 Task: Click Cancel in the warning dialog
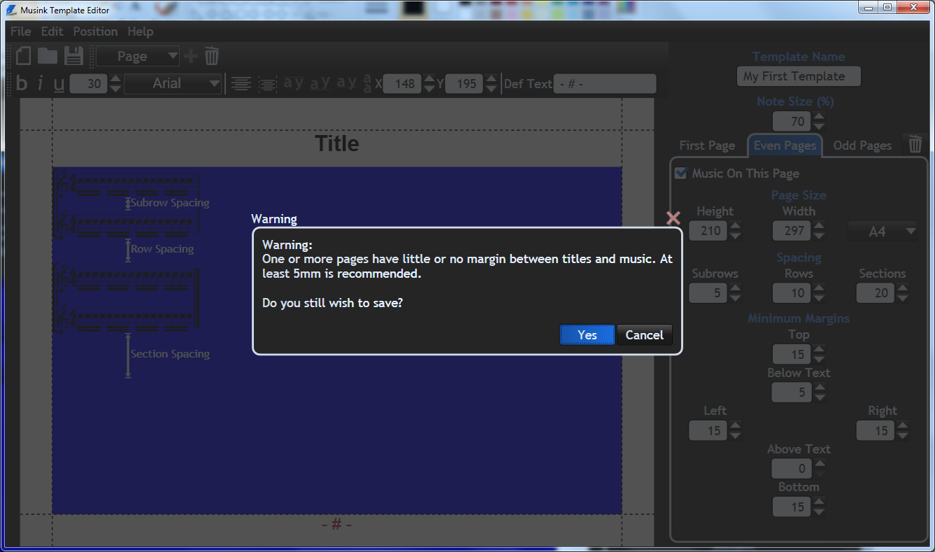[x=644, y=335]
